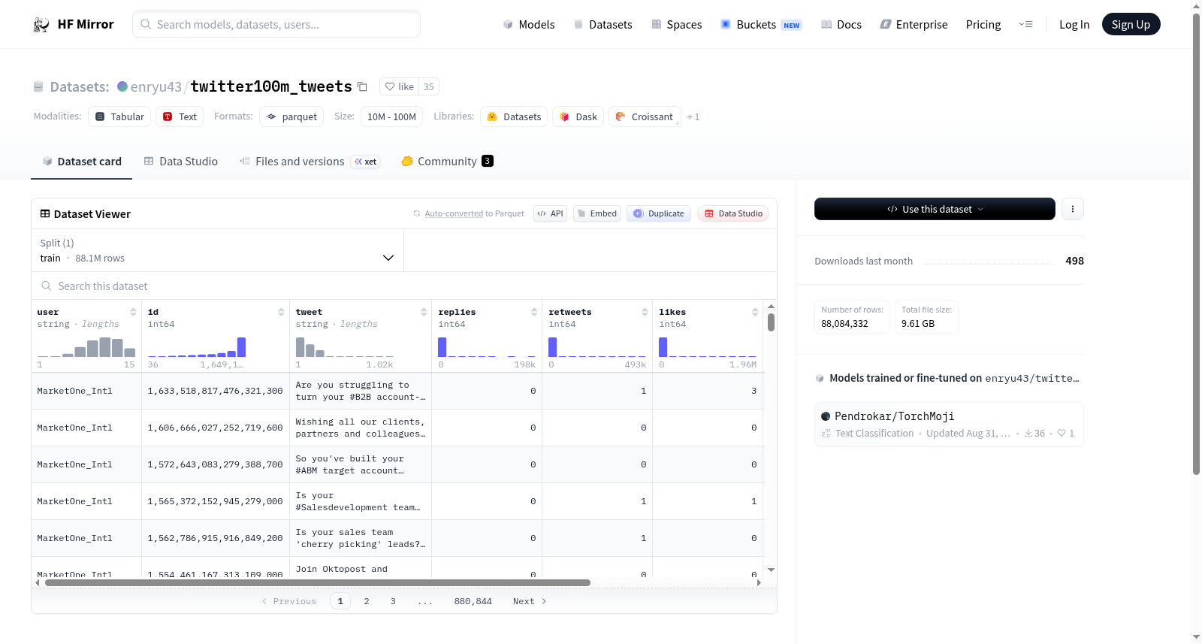Sort the id column
This screenshot has width=1202, height=644.
click(x=281, y=312)
